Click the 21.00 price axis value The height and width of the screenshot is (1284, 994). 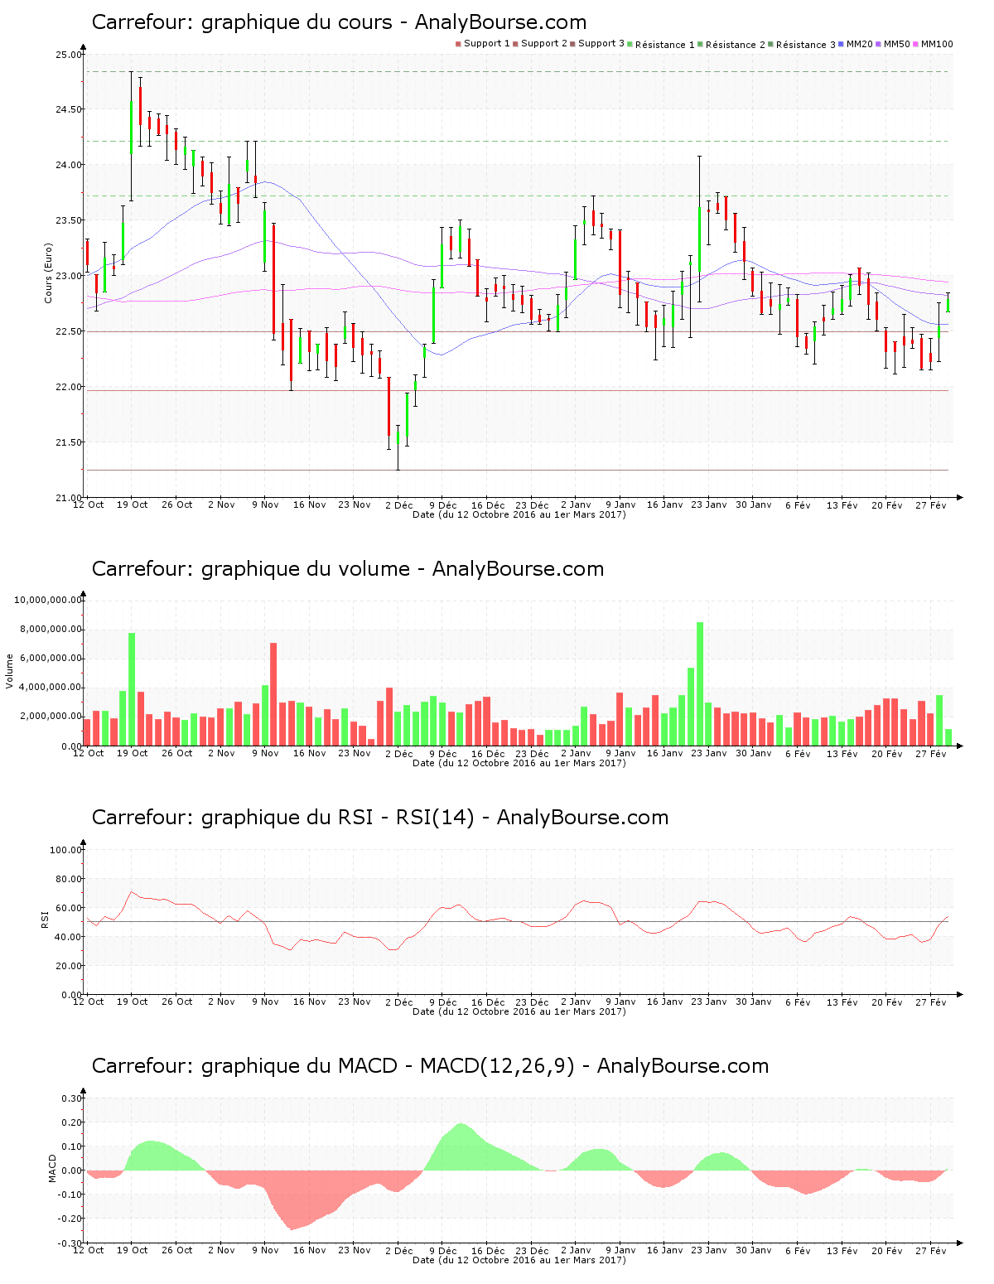pyautogui.click(x=70, y=498)
